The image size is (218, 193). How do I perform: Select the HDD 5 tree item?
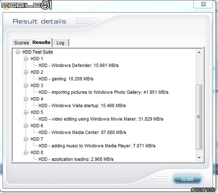(x=37, y=112)
